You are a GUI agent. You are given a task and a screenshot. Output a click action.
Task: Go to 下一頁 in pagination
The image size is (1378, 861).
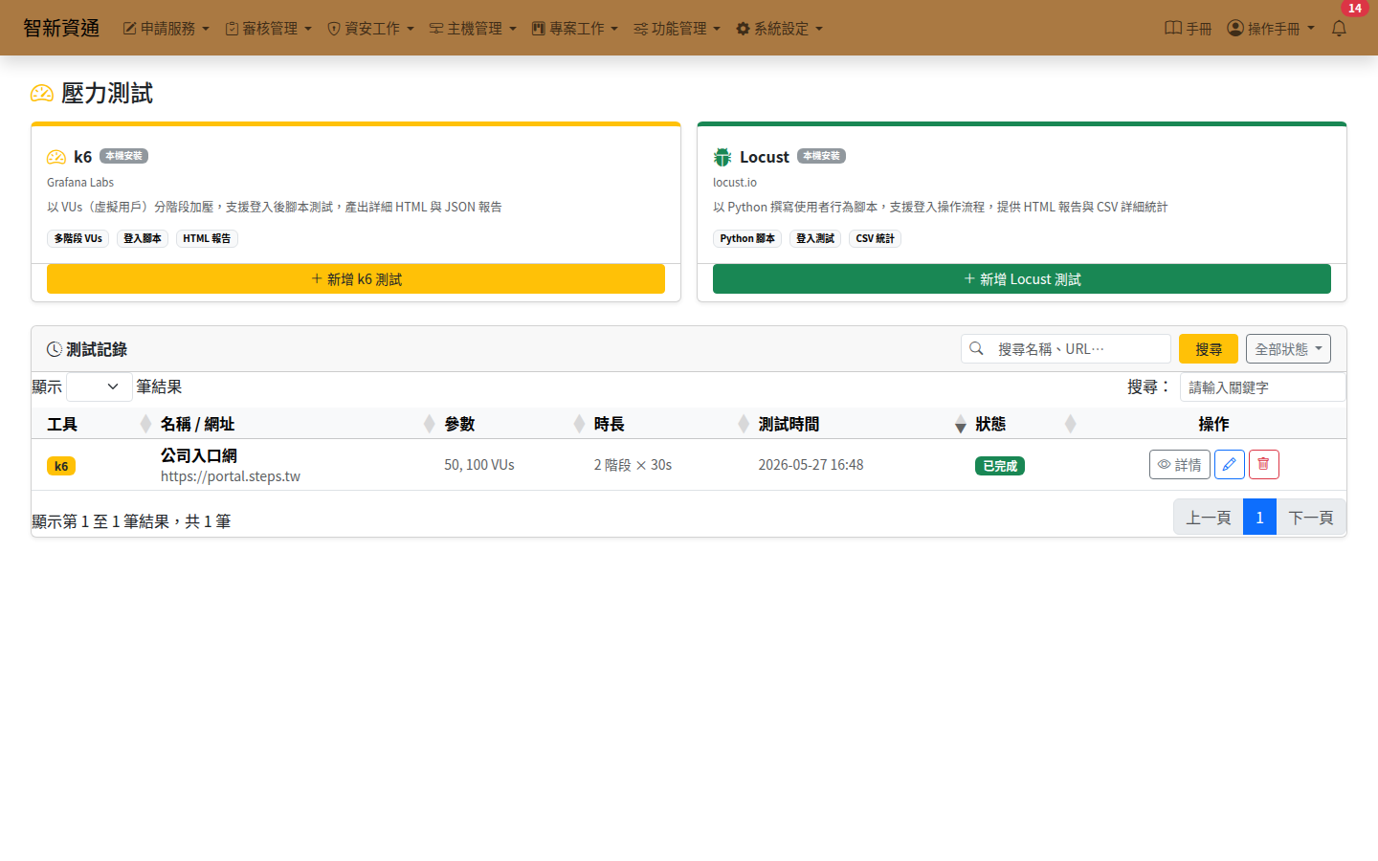[x=1311, y=518]
